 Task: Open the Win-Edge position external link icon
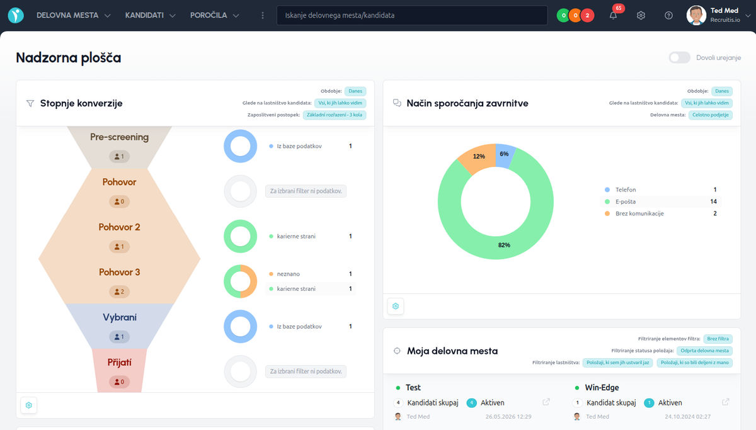726,402
